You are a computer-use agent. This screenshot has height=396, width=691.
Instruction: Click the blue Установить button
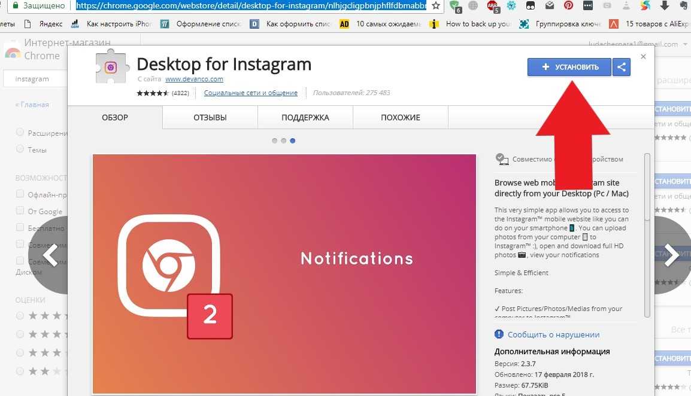point(569,67)
